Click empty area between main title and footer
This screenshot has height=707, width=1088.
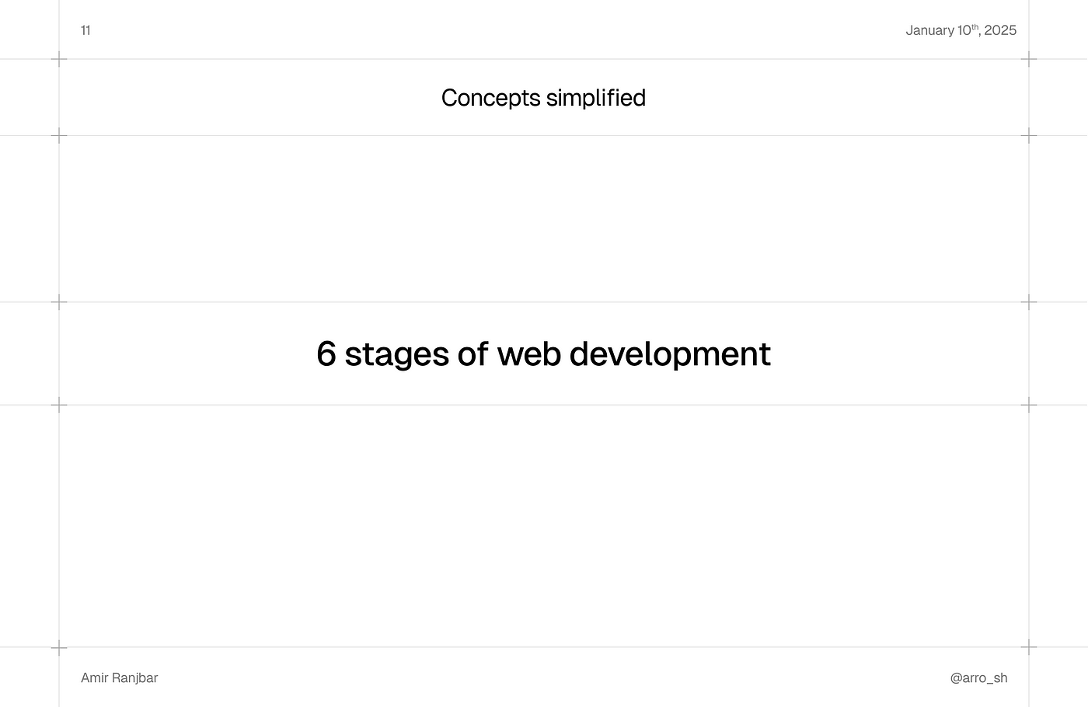click(x=544, y=526)
